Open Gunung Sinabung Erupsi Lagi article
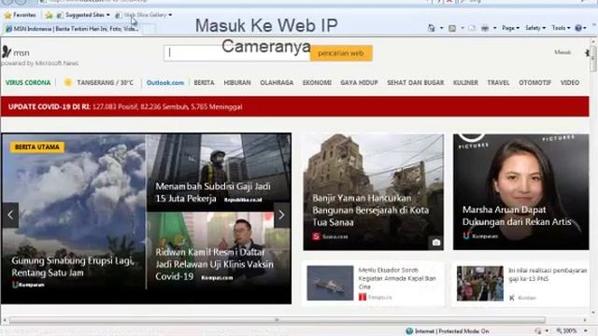Screen dimensions: 598x336 tap(73, 267)
